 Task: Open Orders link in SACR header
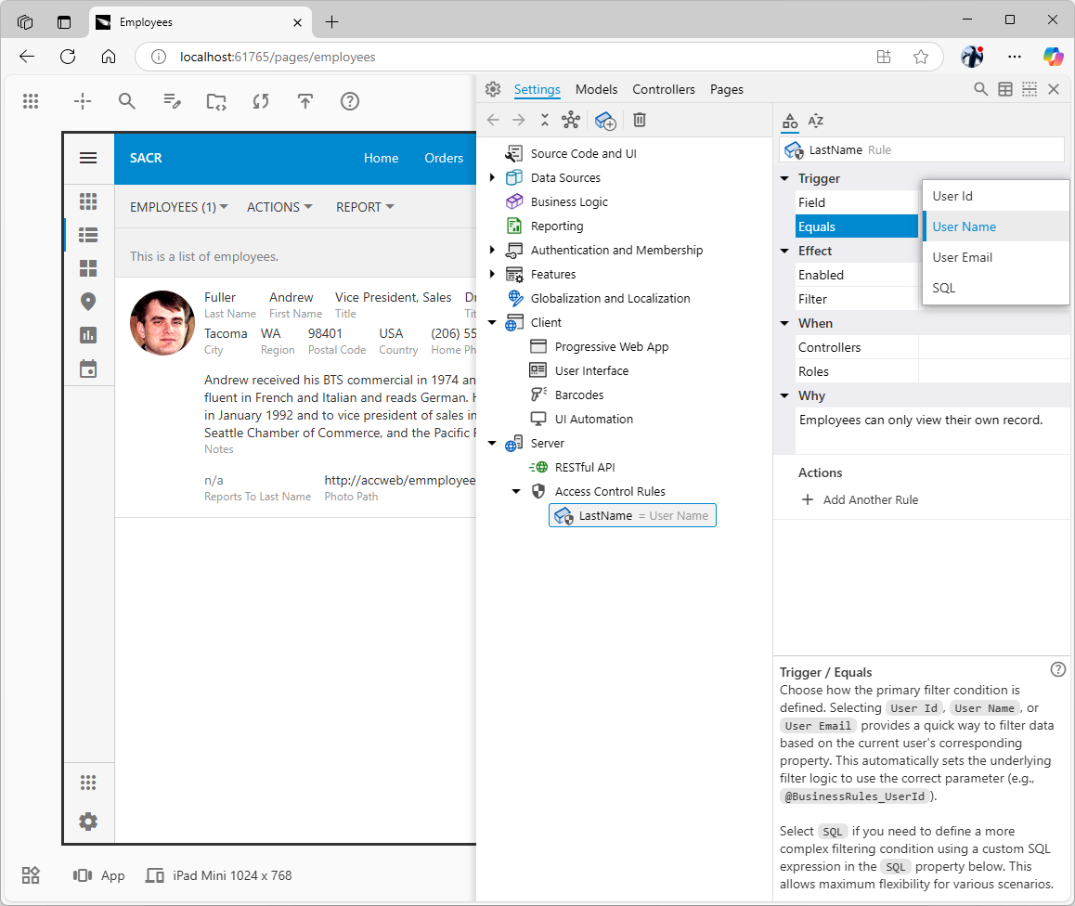[x=444, y=158]
